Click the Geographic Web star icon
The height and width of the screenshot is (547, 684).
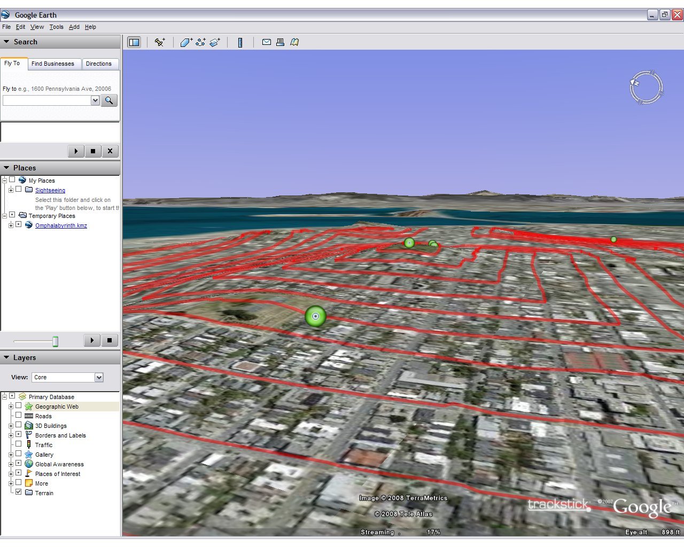click(29, 407)
